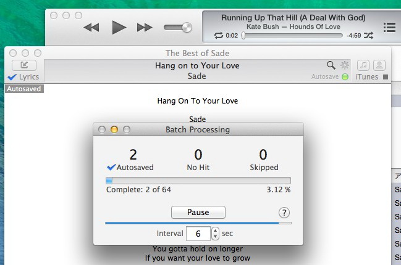
Task: Click the edit lyrics pencil icon
Action: (23, 65)
